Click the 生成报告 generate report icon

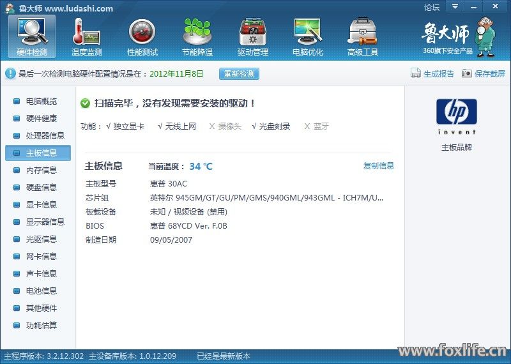[416, 73]
